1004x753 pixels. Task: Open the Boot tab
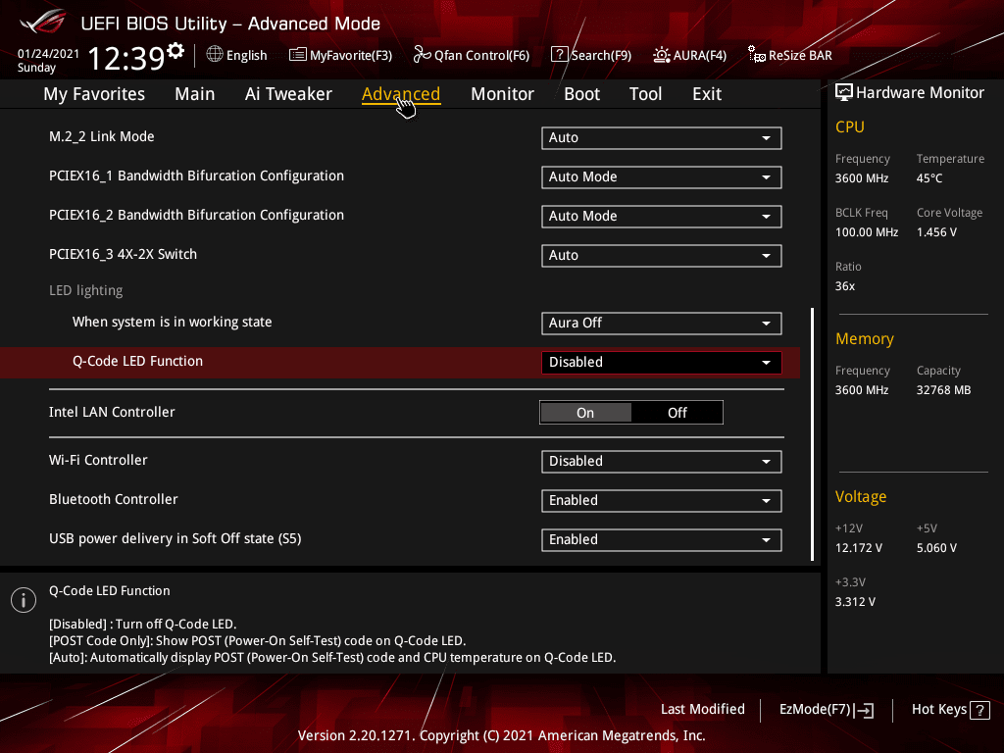[x=581, y=94]
